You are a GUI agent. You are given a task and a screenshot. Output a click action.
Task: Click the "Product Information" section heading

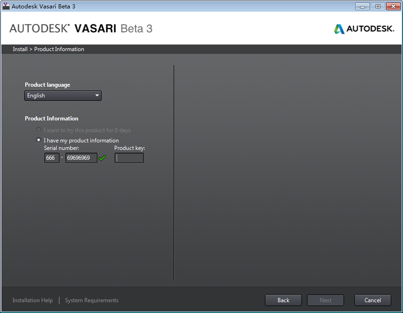pos(51,119)
